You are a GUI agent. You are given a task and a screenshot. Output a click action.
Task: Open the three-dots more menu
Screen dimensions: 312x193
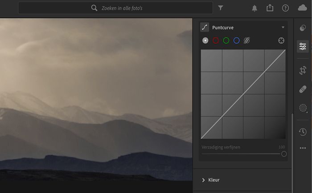[303, 148]
